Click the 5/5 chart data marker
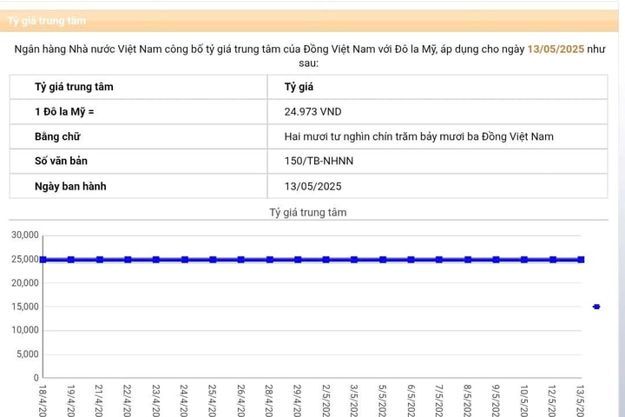The width and height of the screenshot is (625, 417). [382, 260]
